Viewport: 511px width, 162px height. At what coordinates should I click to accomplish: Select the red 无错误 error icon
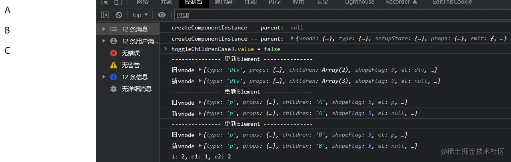114,53
